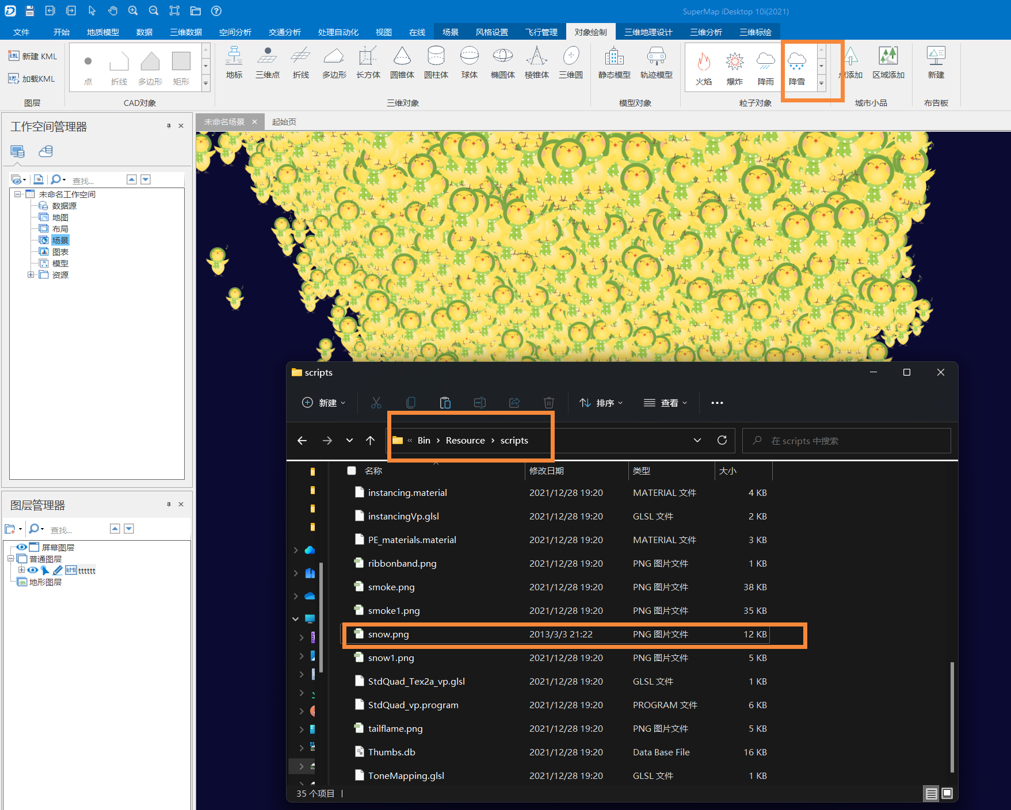The image size is (1011, 810).
Task: Switch to large icons view in scripts window
Action: (x=947, y=793)
